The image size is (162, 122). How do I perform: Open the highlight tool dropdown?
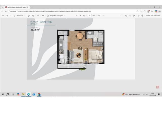point(11,16)
